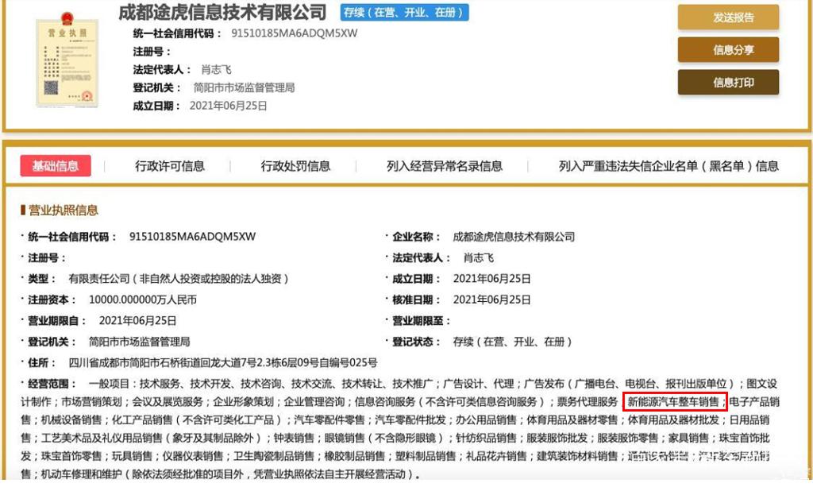Open 列入严重违法失信企业名单（黑名单）信息 tab
The width and height of the screenshot is (813, 491).
point(669,166)
